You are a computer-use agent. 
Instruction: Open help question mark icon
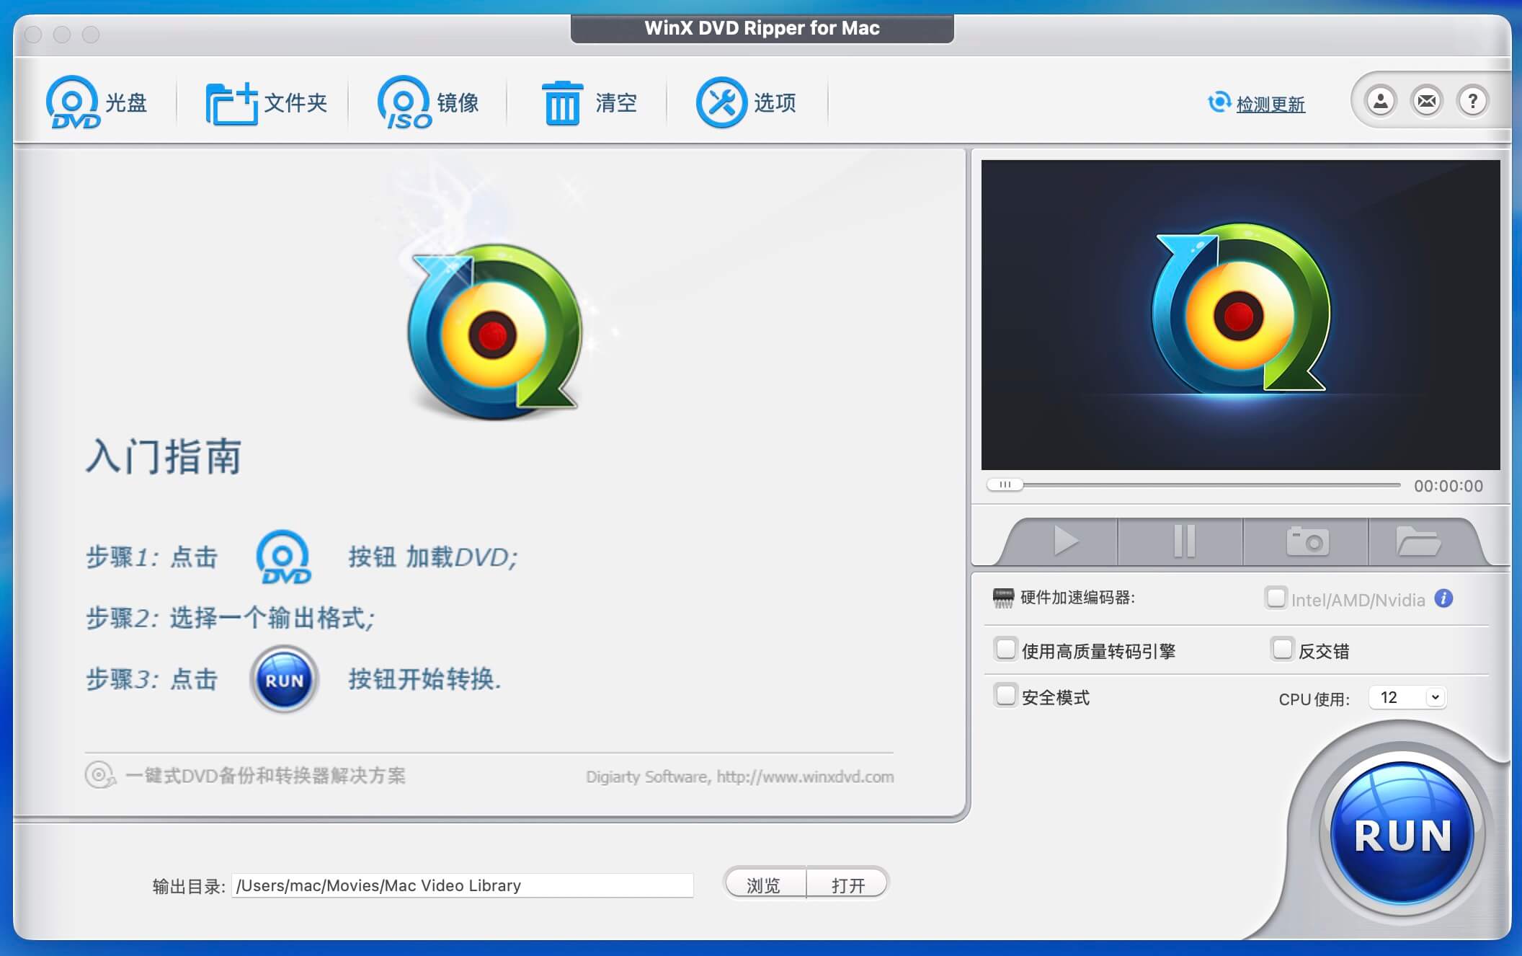tap(1472, 101)
